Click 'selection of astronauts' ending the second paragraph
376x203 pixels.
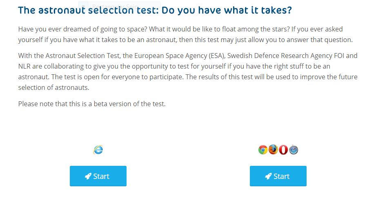click(53, 87)
